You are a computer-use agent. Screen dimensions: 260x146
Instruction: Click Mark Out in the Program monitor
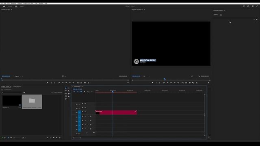[160, 83]
